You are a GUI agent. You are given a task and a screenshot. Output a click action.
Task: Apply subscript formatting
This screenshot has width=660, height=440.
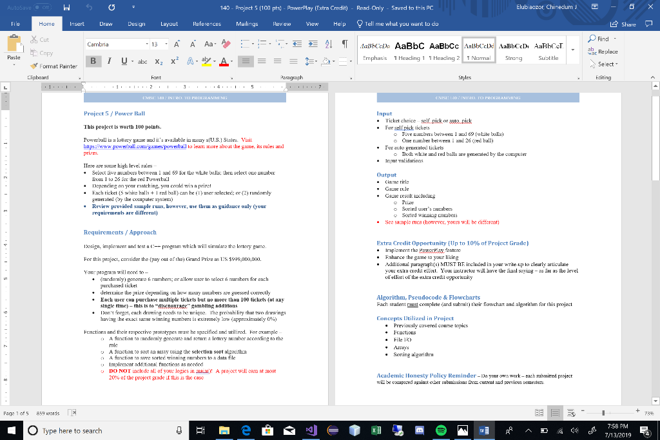(159, 61)
